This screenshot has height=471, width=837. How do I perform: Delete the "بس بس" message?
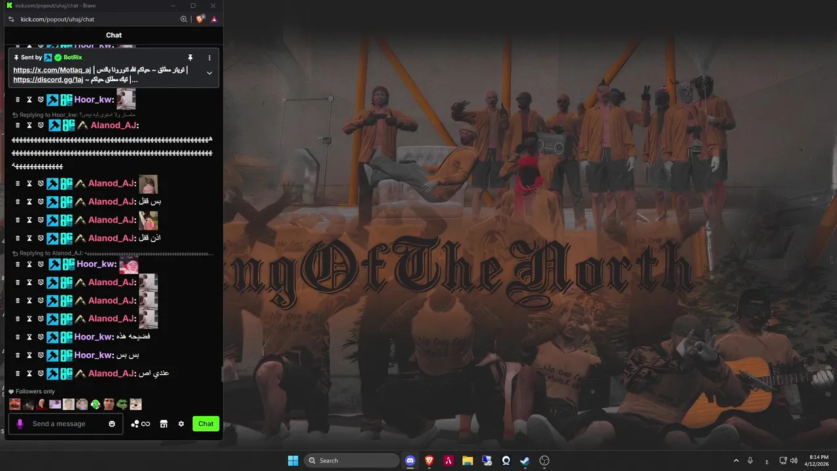pos(18,355)
